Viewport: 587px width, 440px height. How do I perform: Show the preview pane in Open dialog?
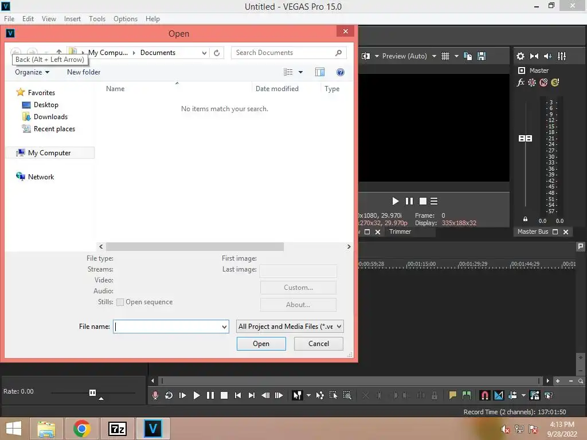coord(320,72)
